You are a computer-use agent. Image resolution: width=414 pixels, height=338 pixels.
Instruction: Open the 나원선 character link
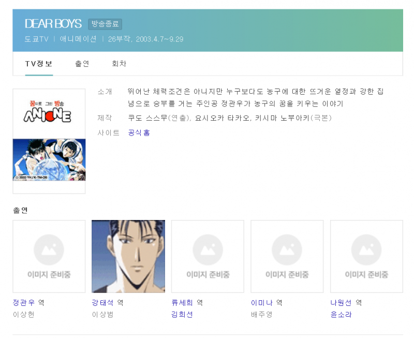tap(341, 303)
